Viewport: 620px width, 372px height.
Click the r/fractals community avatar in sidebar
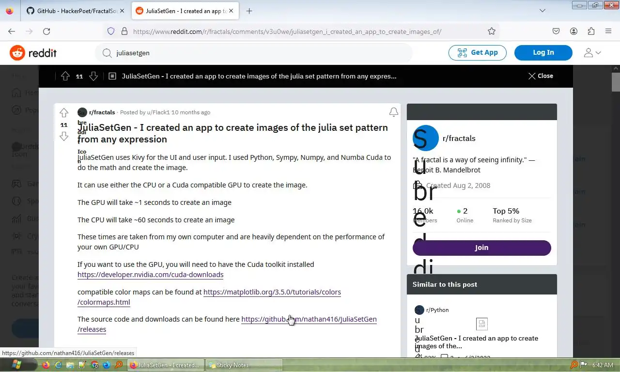point(425,138)
